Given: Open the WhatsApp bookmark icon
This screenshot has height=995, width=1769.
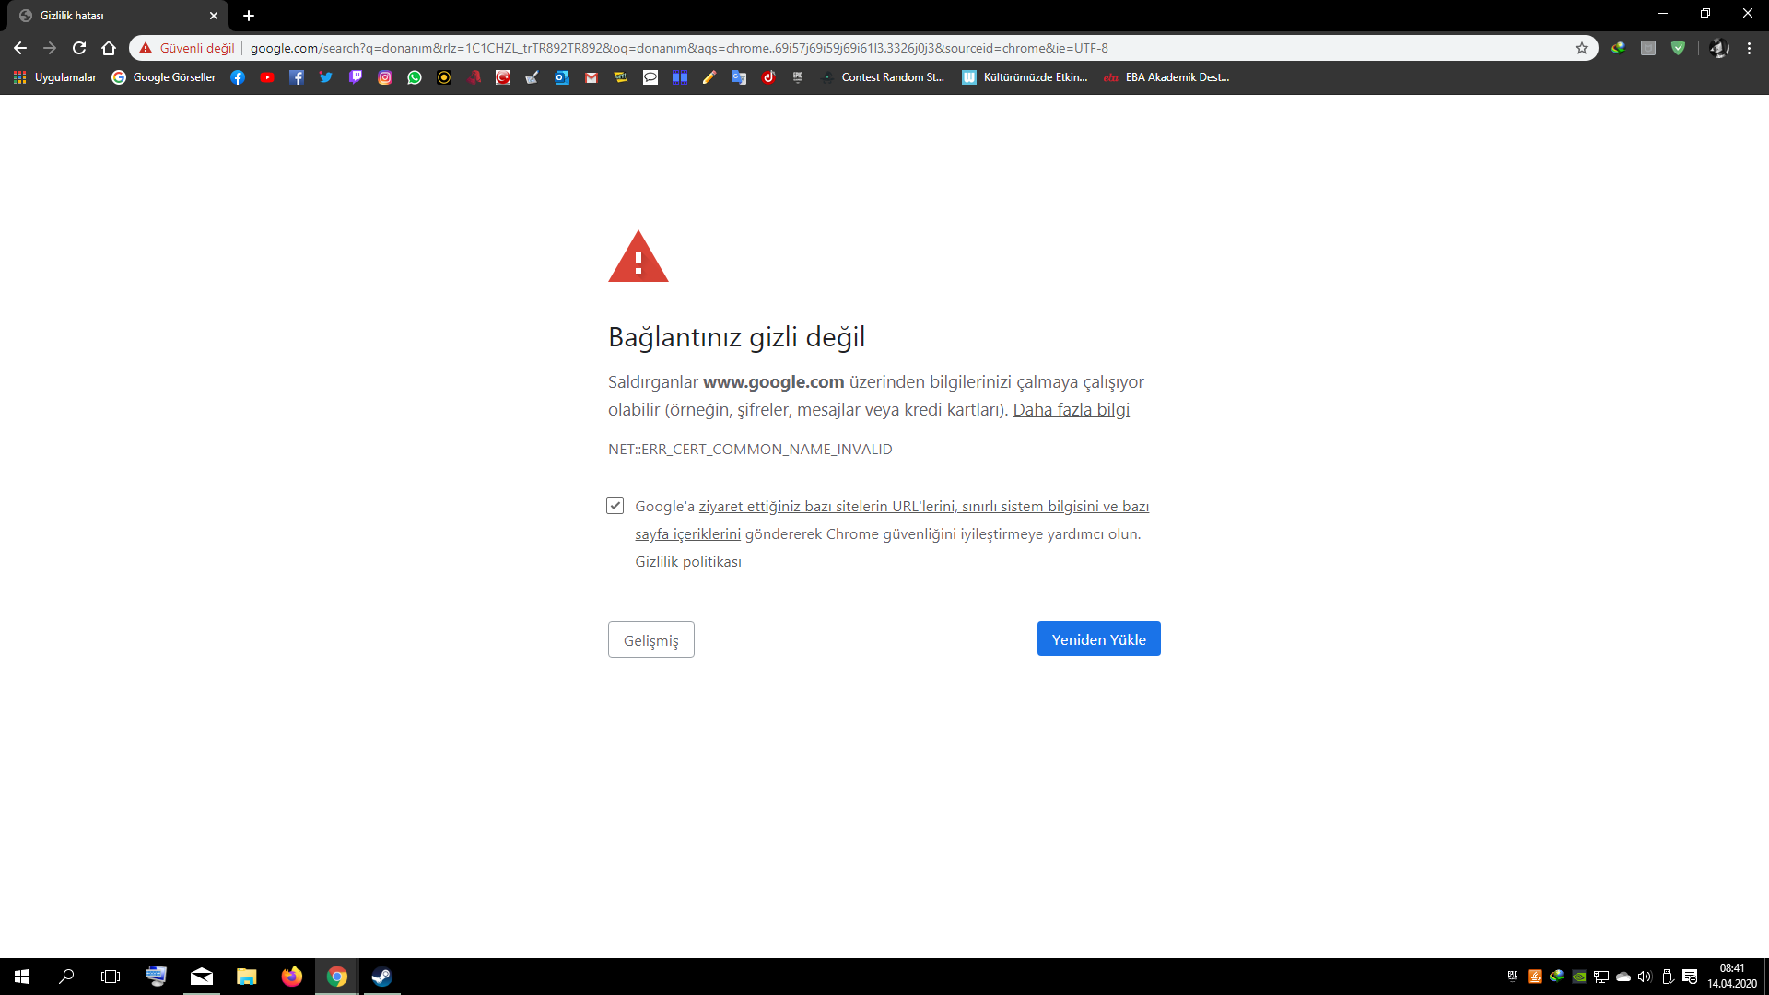Looking at the screenshot, I should tap(415, 77).
